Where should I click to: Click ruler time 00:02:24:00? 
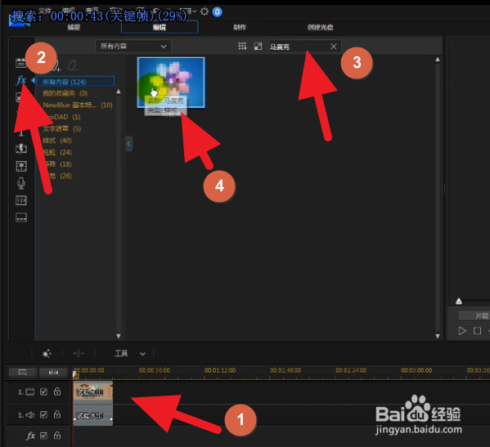(x=351, y=370)
